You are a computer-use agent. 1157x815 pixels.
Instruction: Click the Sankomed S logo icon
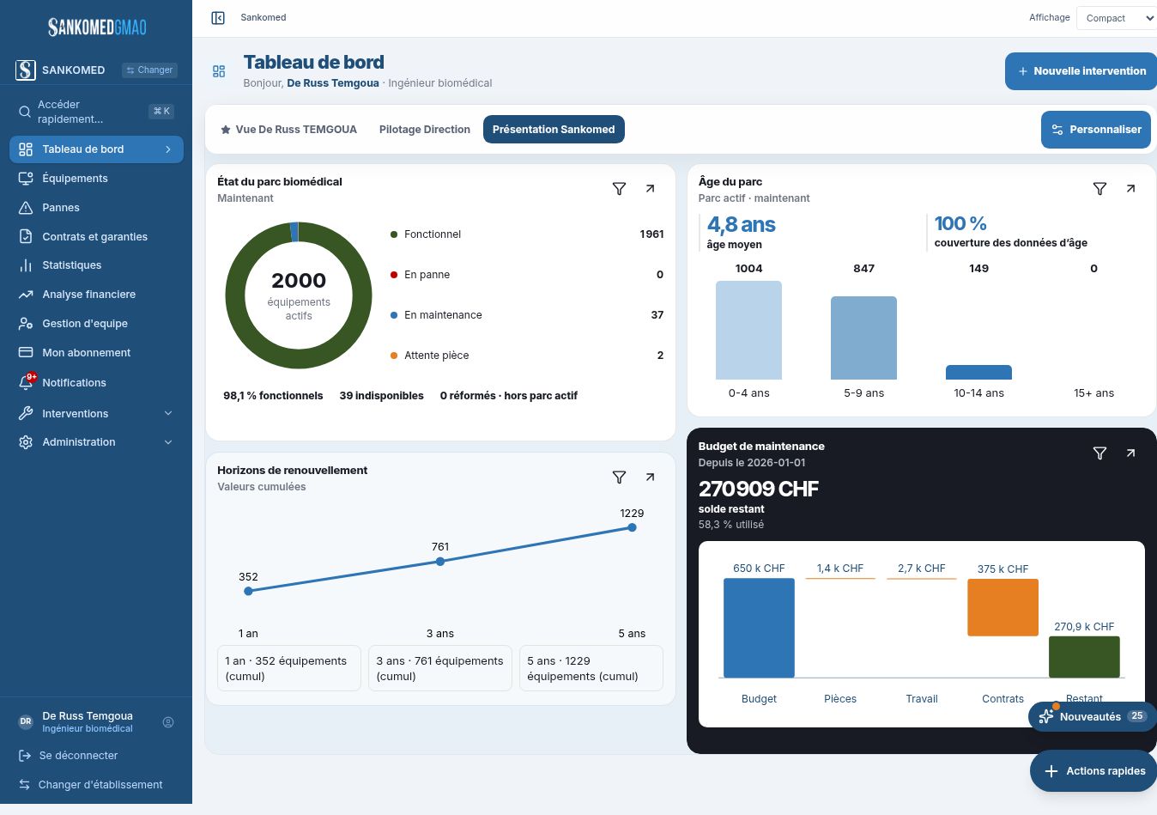tap(26, 70)
